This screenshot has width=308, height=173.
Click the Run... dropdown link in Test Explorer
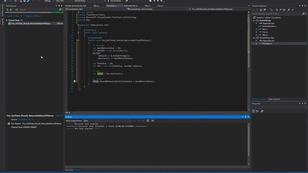(x=18, y=16)
